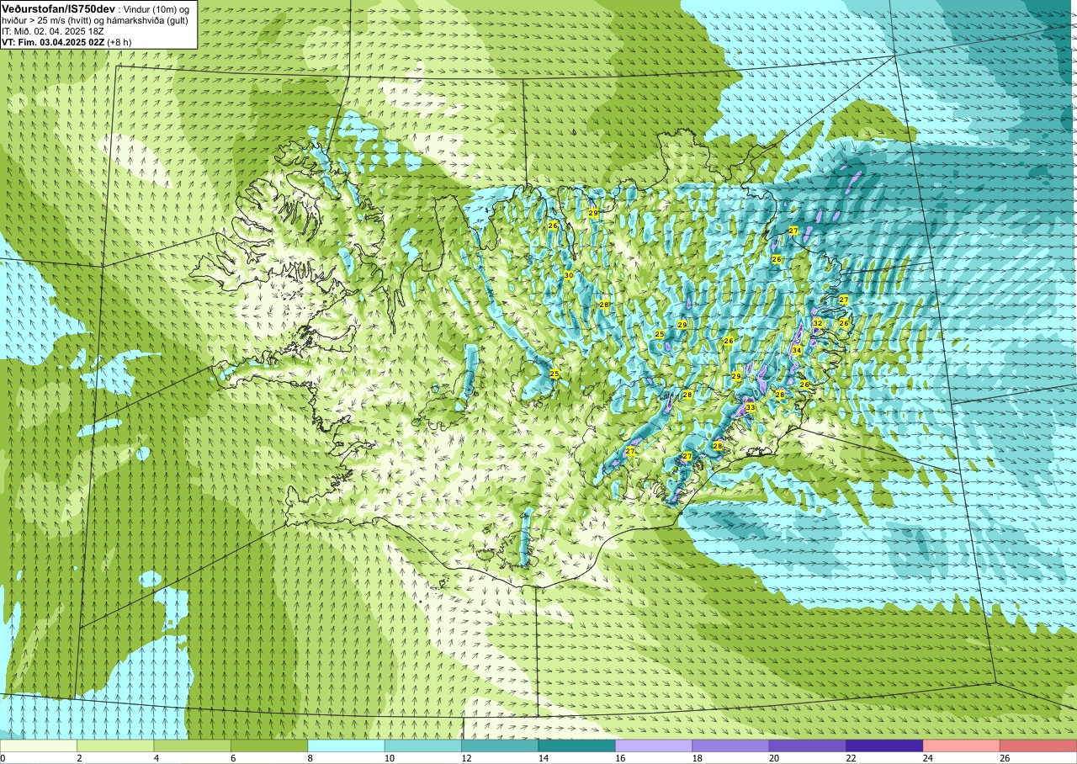Click the purple 20–22 m/s legend swatch
The width and height of the screenshot is (1077, 764).
(x=808, y=745)
